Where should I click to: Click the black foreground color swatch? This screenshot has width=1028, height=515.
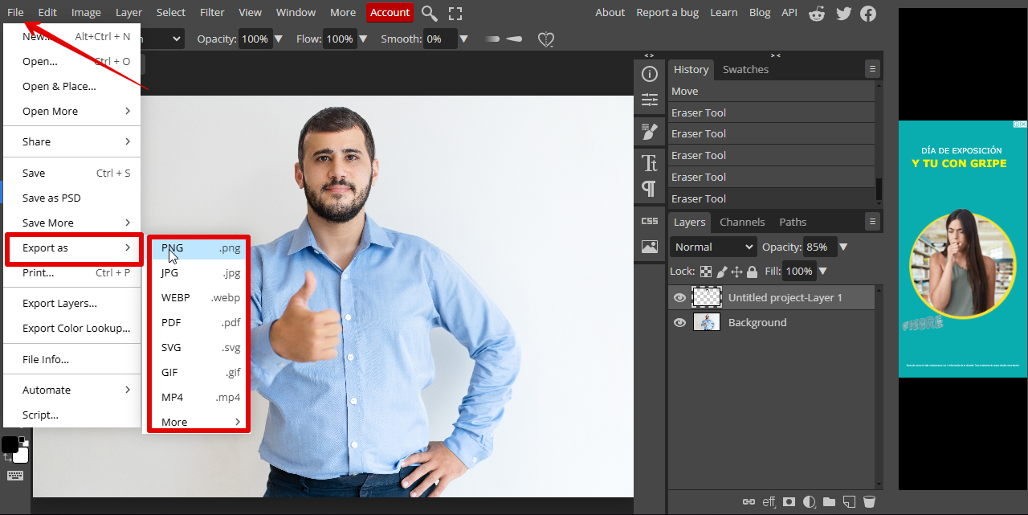point(9,444)
